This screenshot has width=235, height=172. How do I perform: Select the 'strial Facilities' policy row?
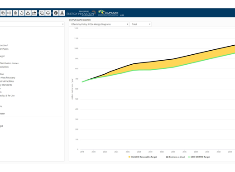pos(7,81)
